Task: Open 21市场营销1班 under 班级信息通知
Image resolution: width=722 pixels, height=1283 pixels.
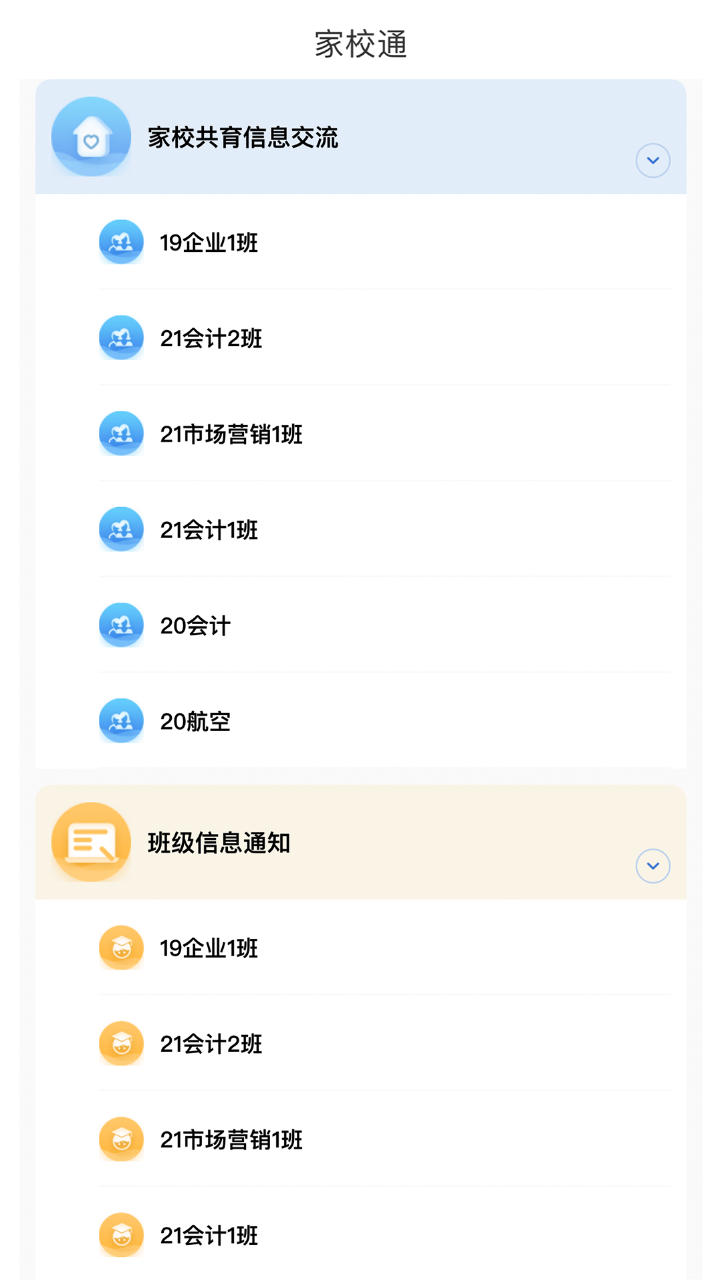Action: [x=231, y=1140]
